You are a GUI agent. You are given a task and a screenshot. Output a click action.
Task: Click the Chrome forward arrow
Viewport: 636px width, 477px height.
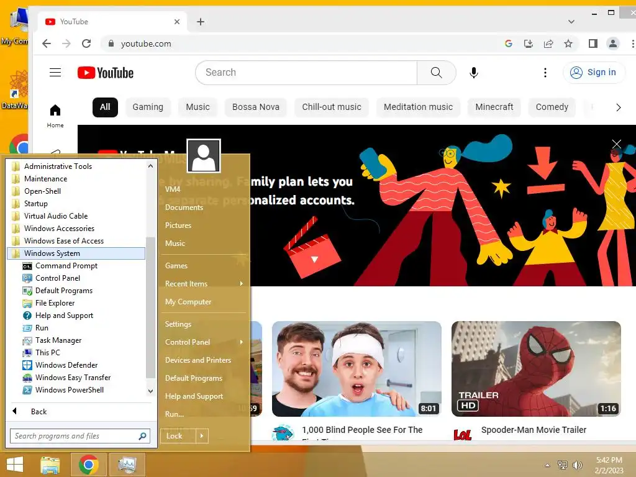[66, 43]
